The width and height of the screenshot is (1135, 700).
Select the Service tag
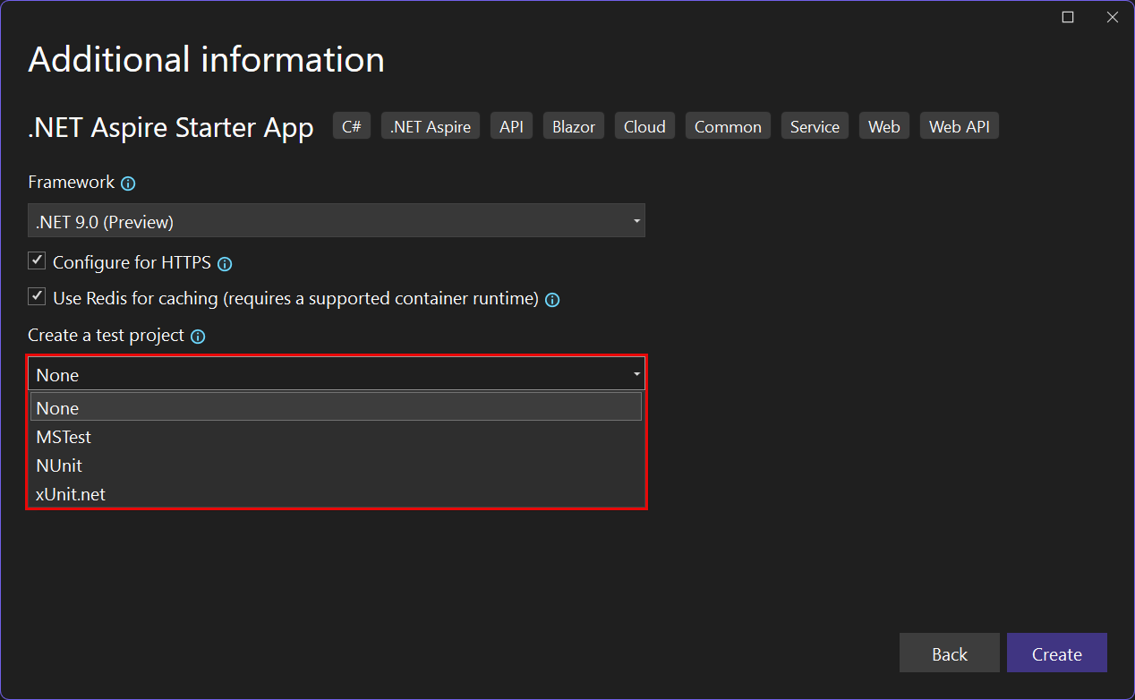point(815,125)
